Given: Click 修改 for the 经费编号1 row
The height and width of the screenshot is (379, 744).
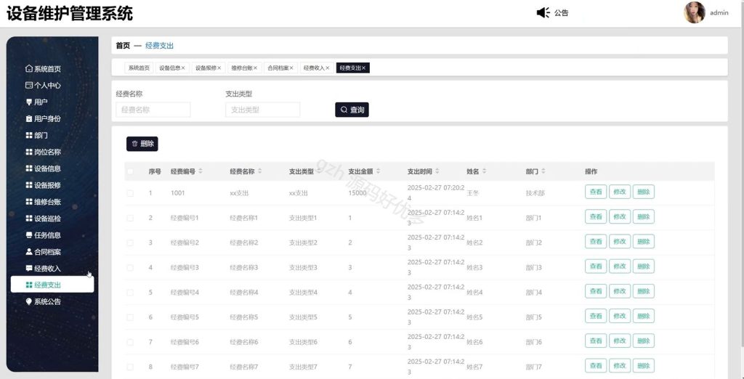Looking at the screenshot, I should click(x=620, y=217).
